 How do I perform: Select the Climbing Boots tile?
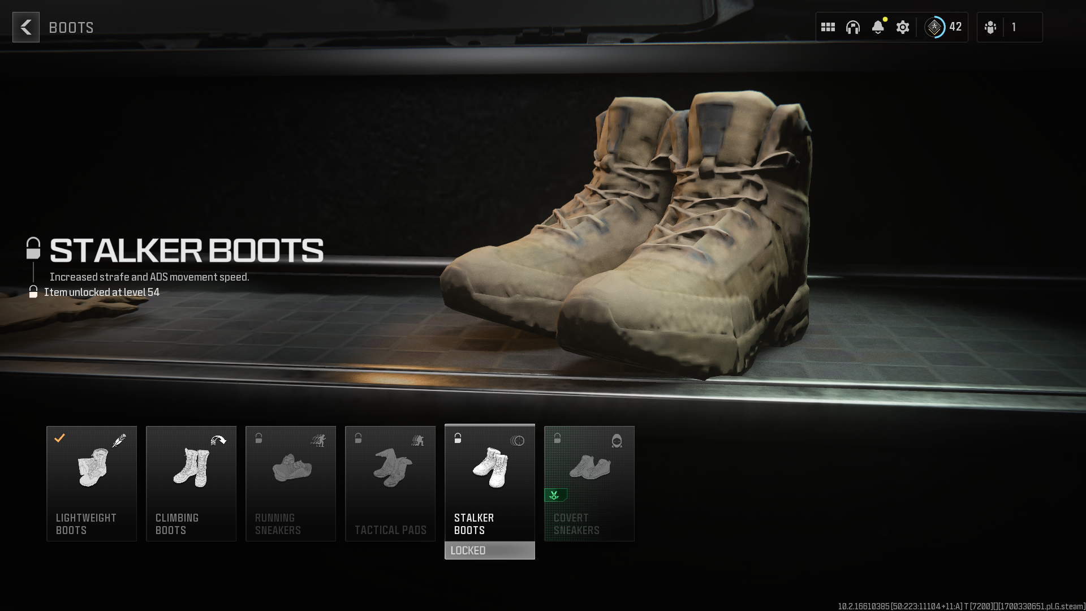pos(191,484)
